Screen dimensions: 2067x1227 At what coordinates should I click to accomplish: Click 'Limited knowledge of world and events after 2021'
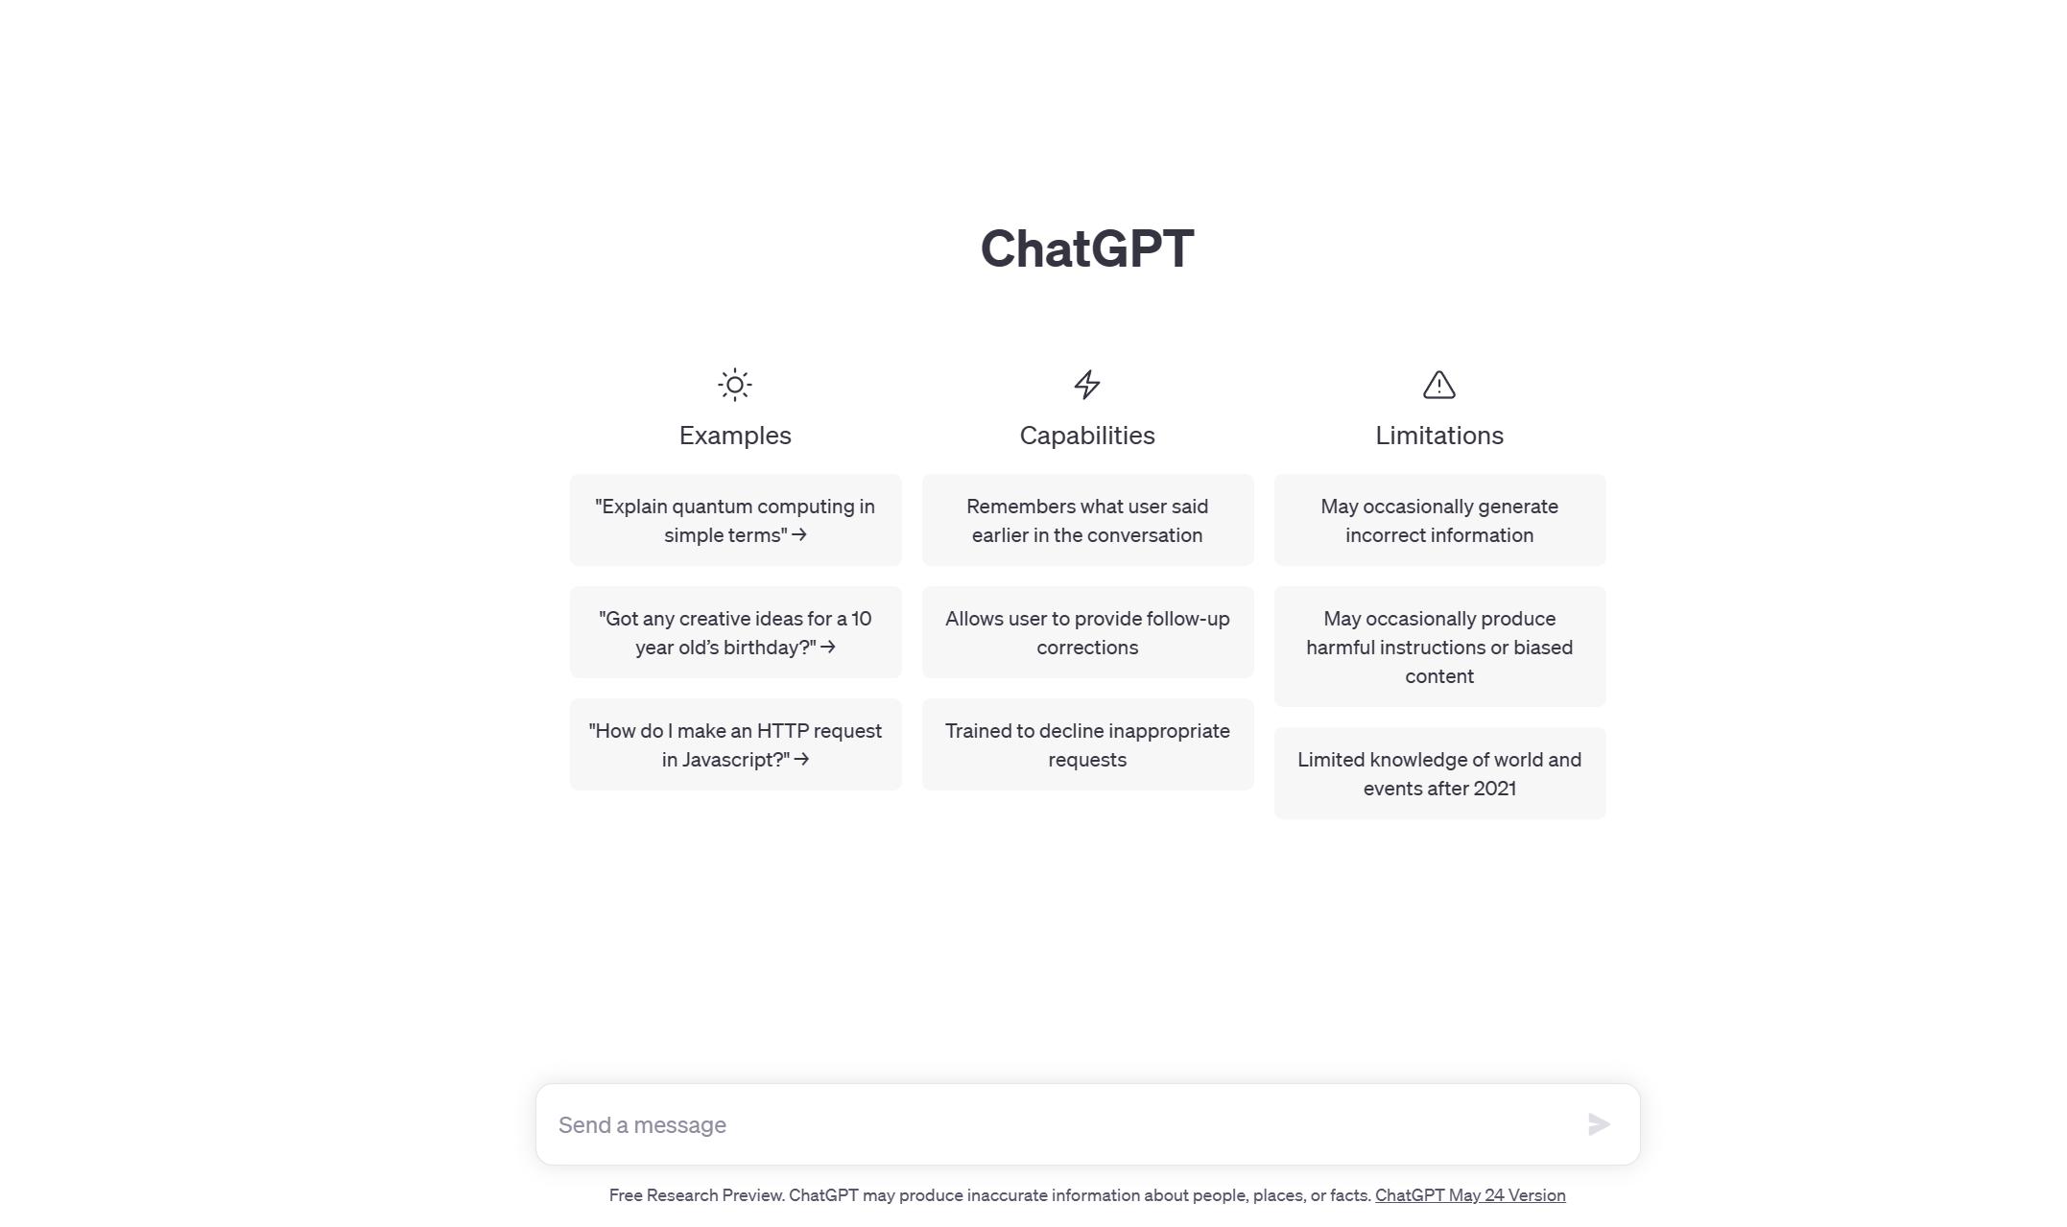point(1438,774)
